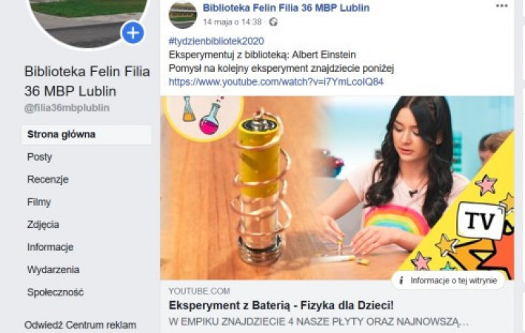Go to Posty section
This screenshot has height=333, width=525.
click(x=39, y=157)
